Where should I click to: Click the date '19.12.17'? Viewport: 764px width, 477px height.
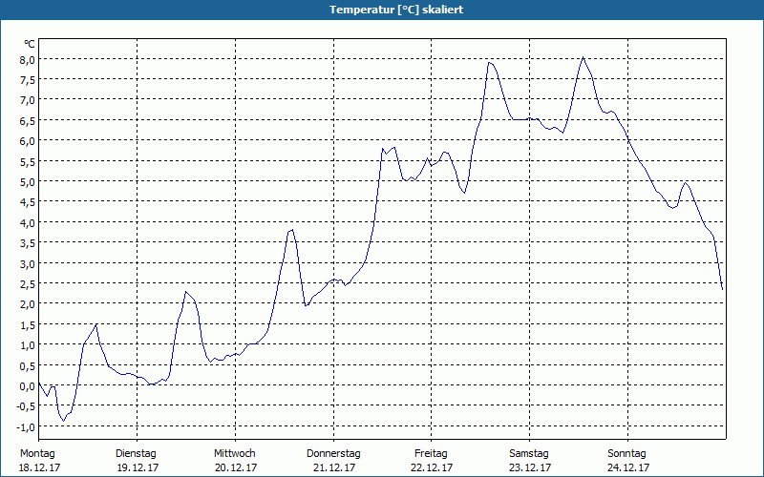tap(138, 467)
